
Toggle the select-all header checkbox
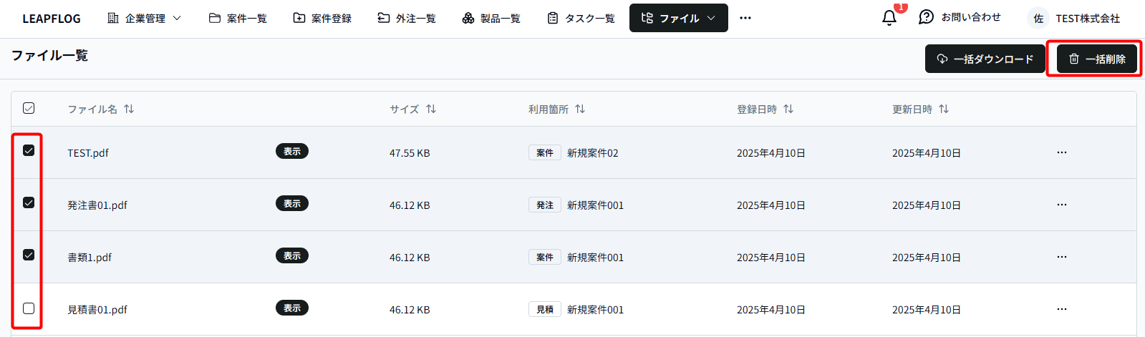tap(29, 108)
